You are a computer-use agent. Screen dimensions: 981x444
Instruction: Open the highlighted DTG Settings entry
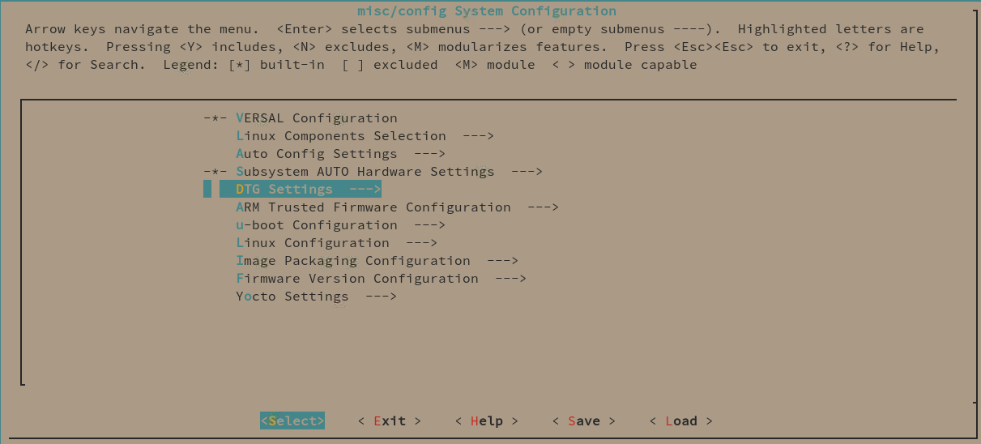coord(301,190)
